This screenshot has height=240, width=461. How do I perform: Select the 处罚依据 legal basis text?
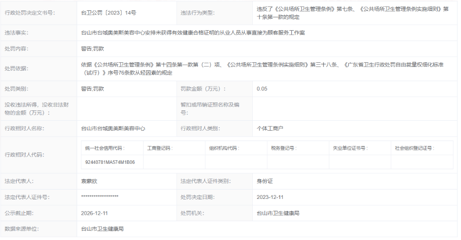tap(262, 69)
